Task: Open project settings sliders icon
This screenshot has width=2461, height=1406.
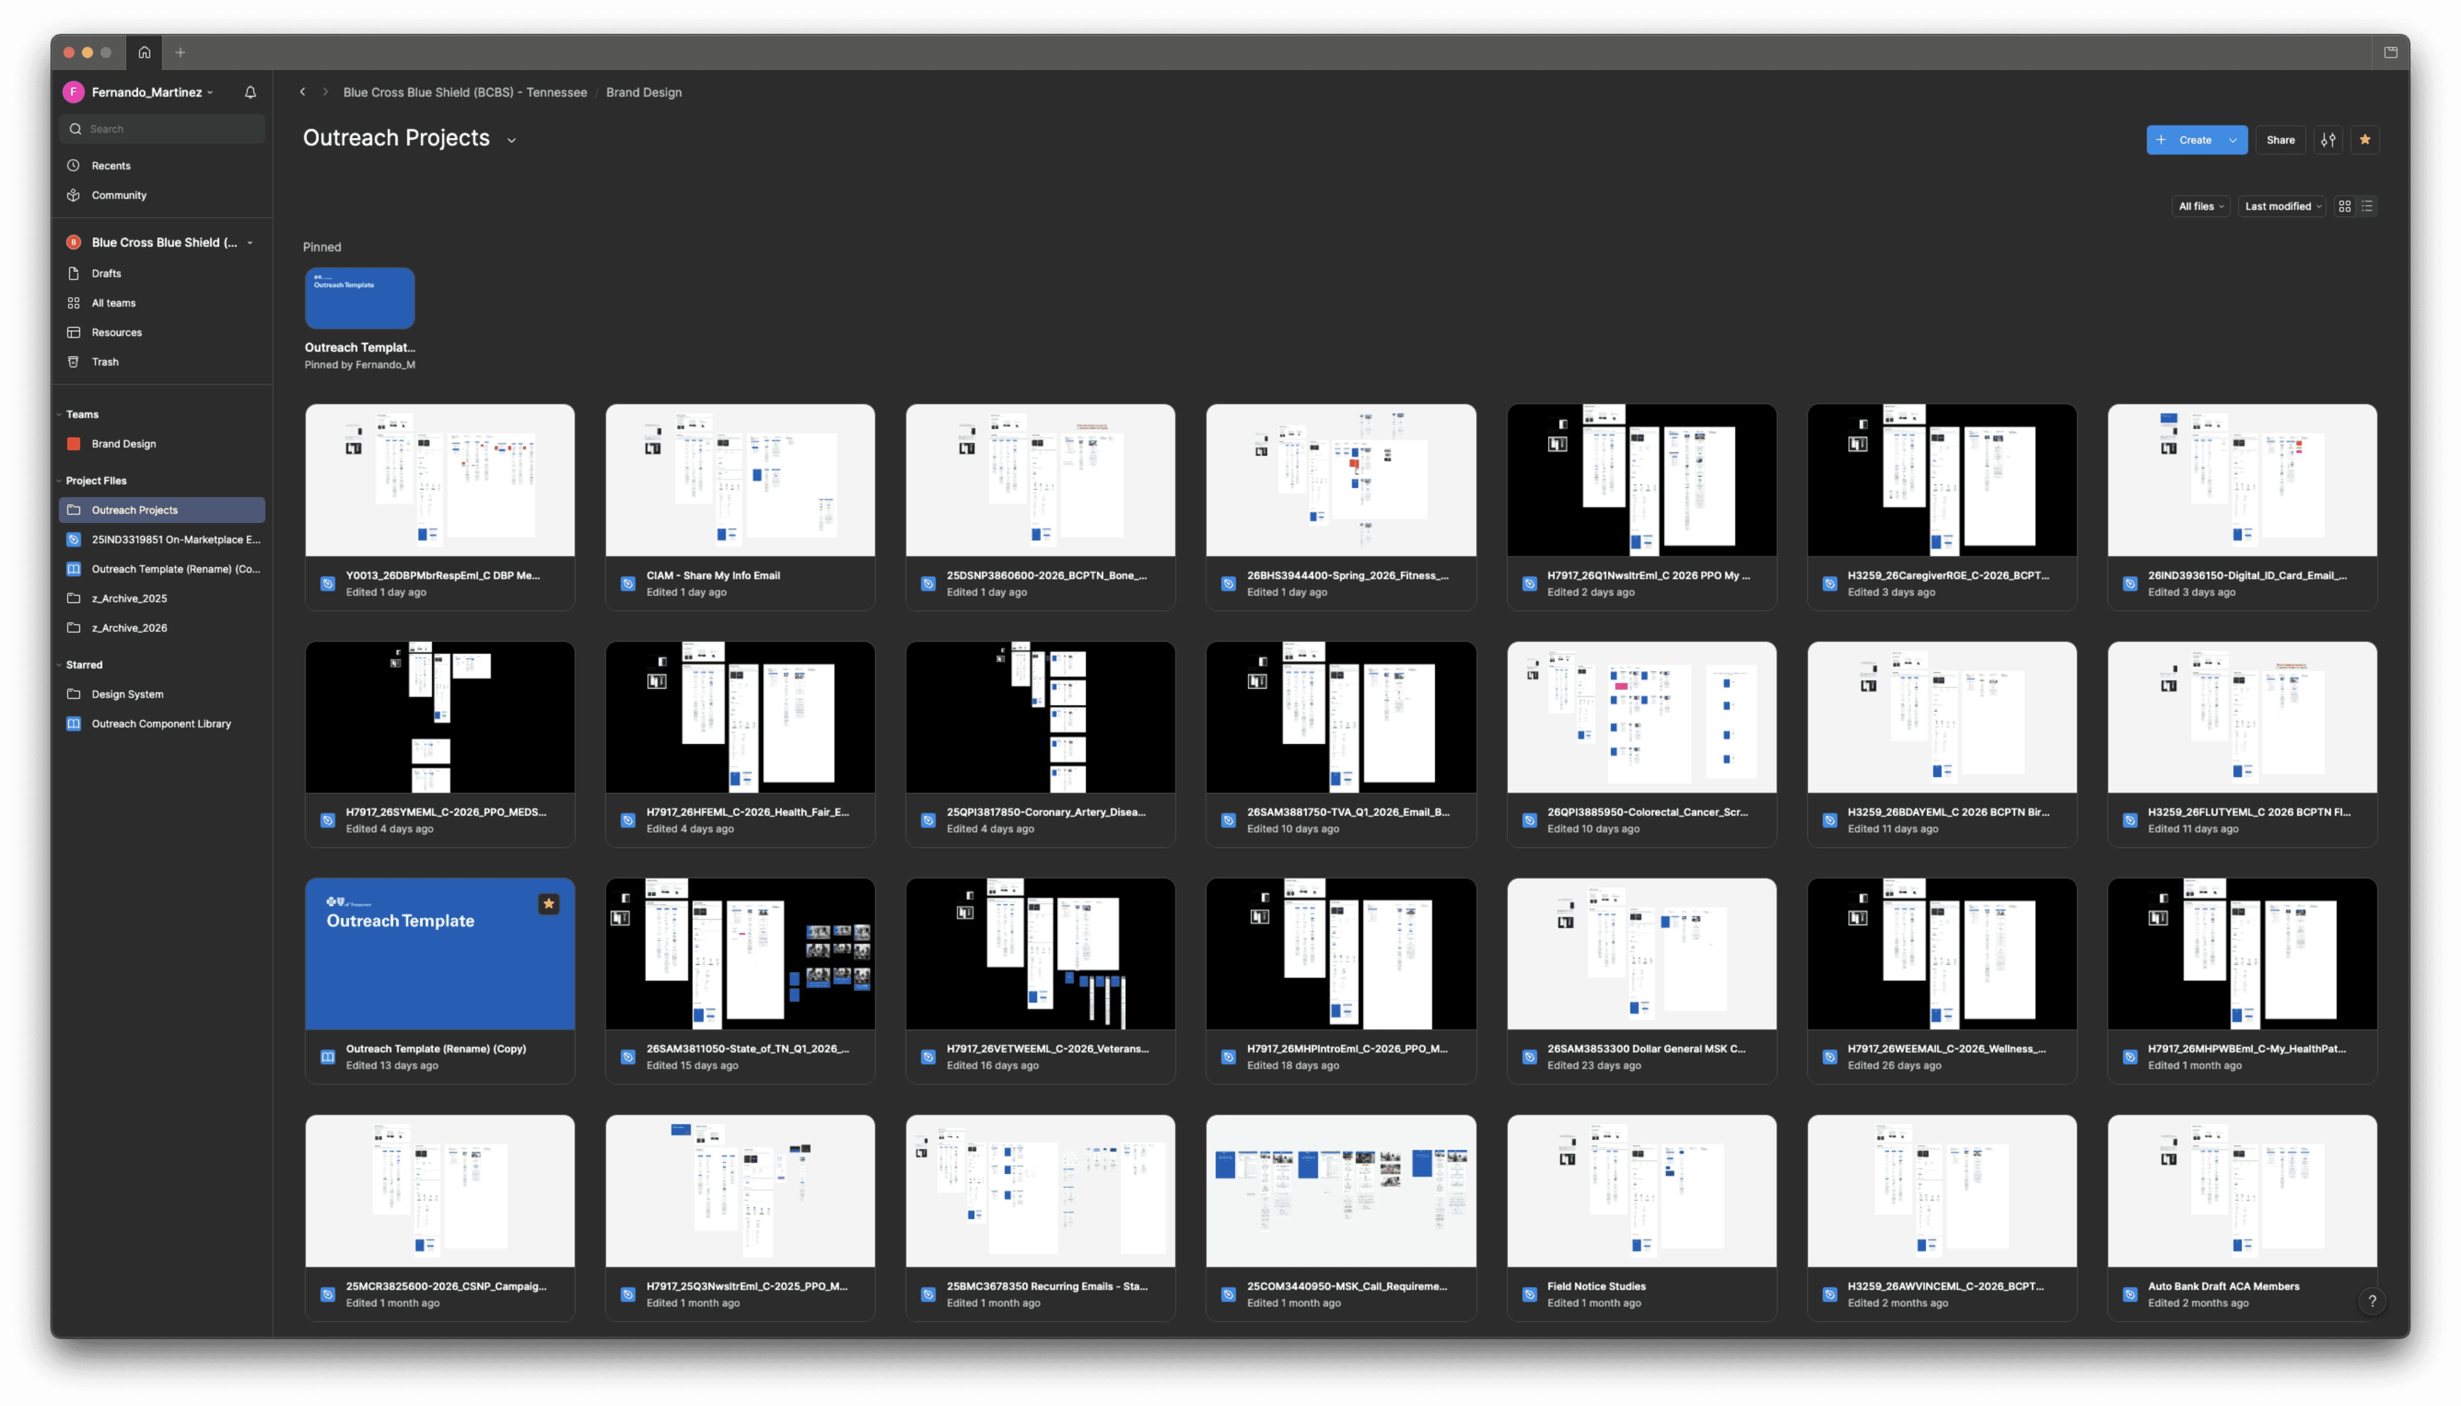Action: pyautogui.click(x=2329, y=140)
